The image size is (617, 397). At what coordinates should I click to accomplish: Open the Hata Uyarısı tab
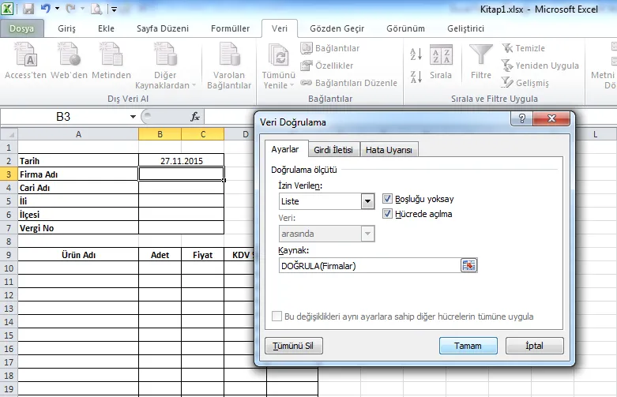pyautogui.click(x=390, y=150)
